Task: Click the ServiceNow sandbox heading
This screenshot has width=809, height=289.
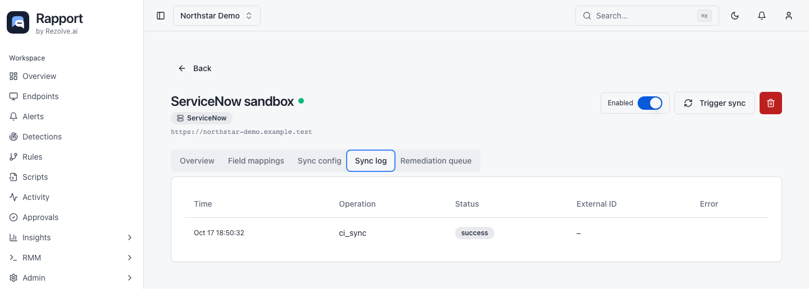Action: 232,101
